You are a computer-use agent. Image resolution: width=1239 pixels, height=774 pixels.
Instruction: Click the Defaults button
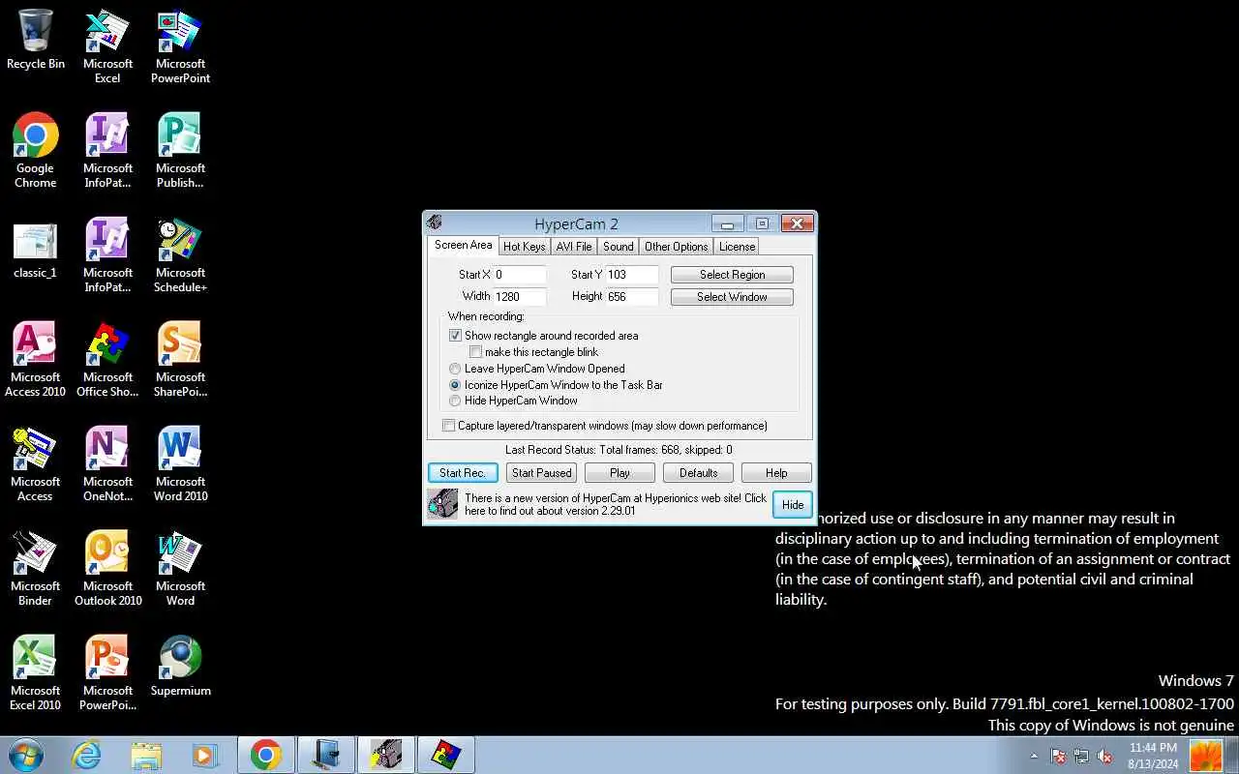point(698,473)
